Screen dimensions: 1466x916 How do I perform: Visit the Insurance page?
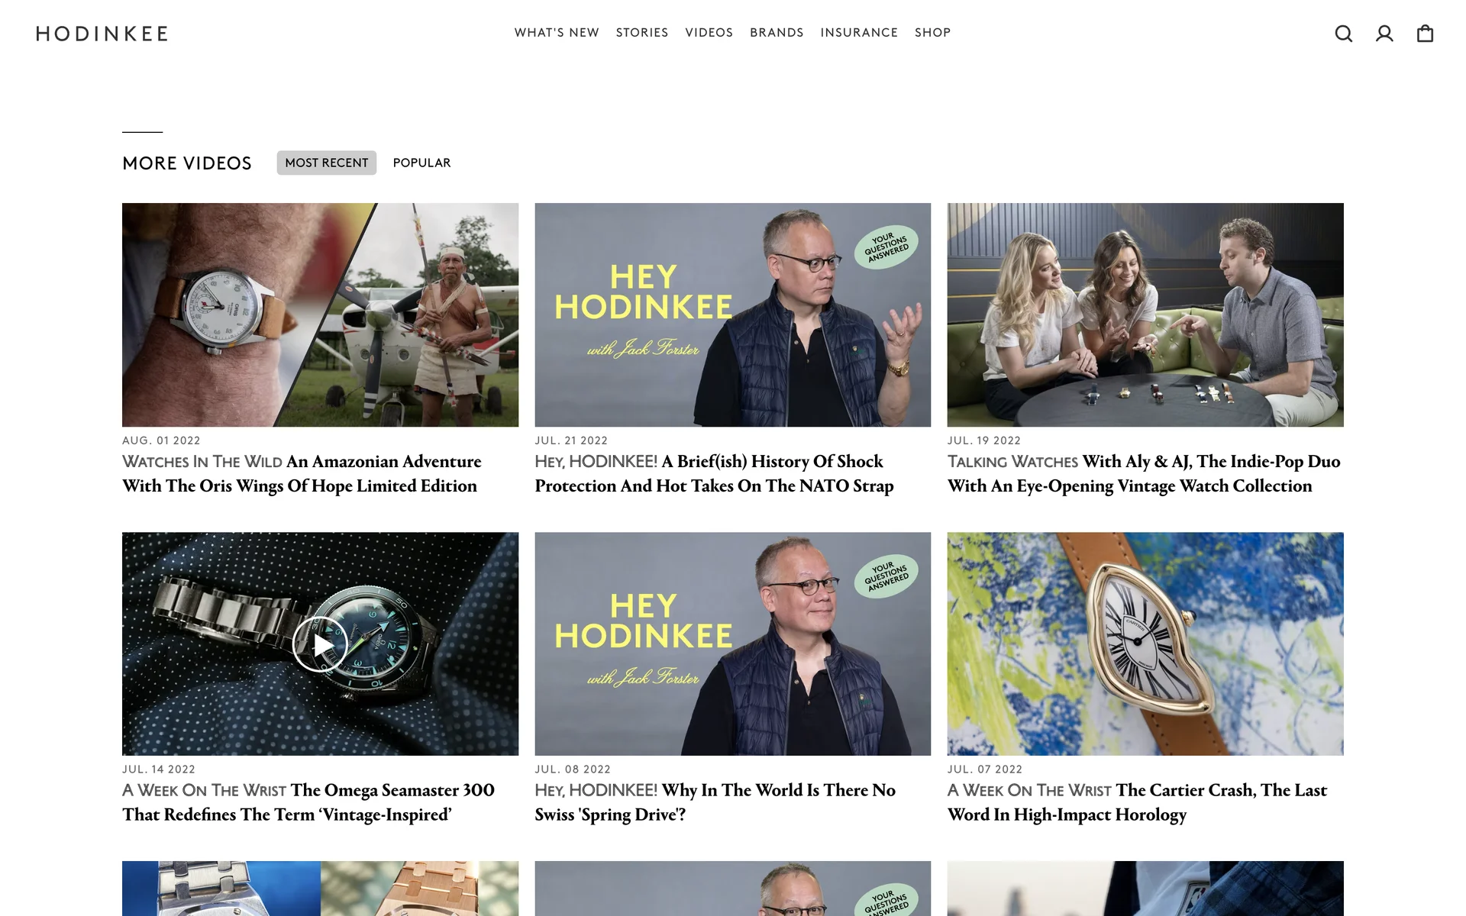pyautogui.click(x=859, y=33)
